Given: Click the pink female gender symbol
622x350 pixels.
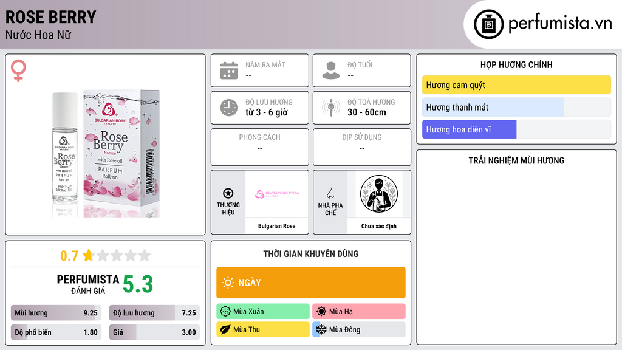Looking at the screenshot, I should [x=18, y=70].
